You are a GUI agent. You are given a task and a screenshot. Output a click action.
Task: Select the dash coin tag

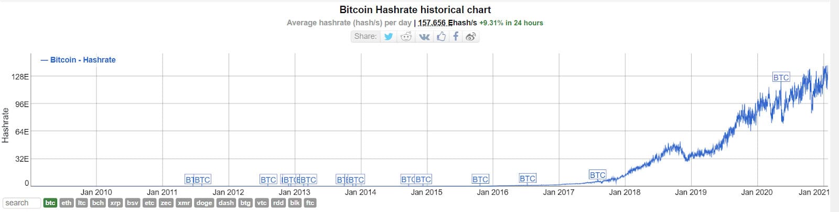coord(226,203)
